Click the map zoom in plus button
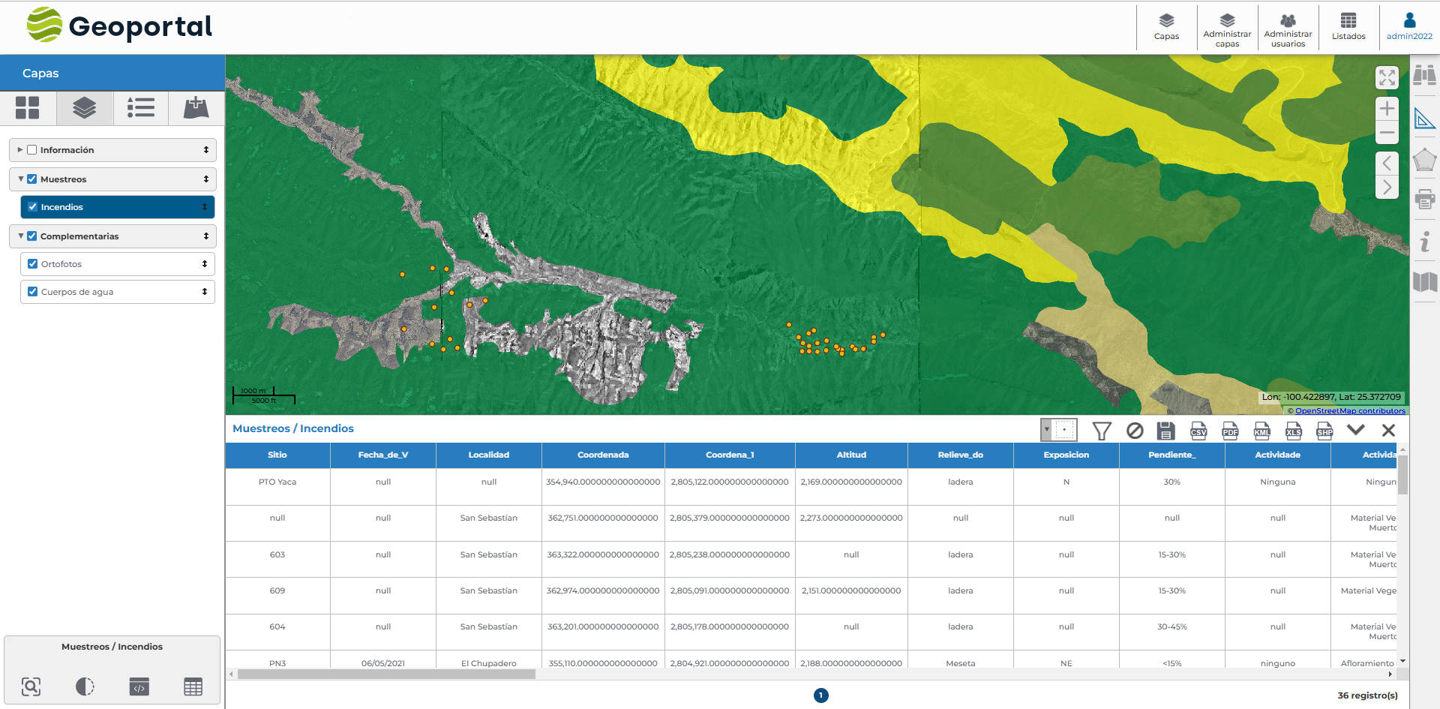The image size is (1440, 709). [x=1387, y=108]
